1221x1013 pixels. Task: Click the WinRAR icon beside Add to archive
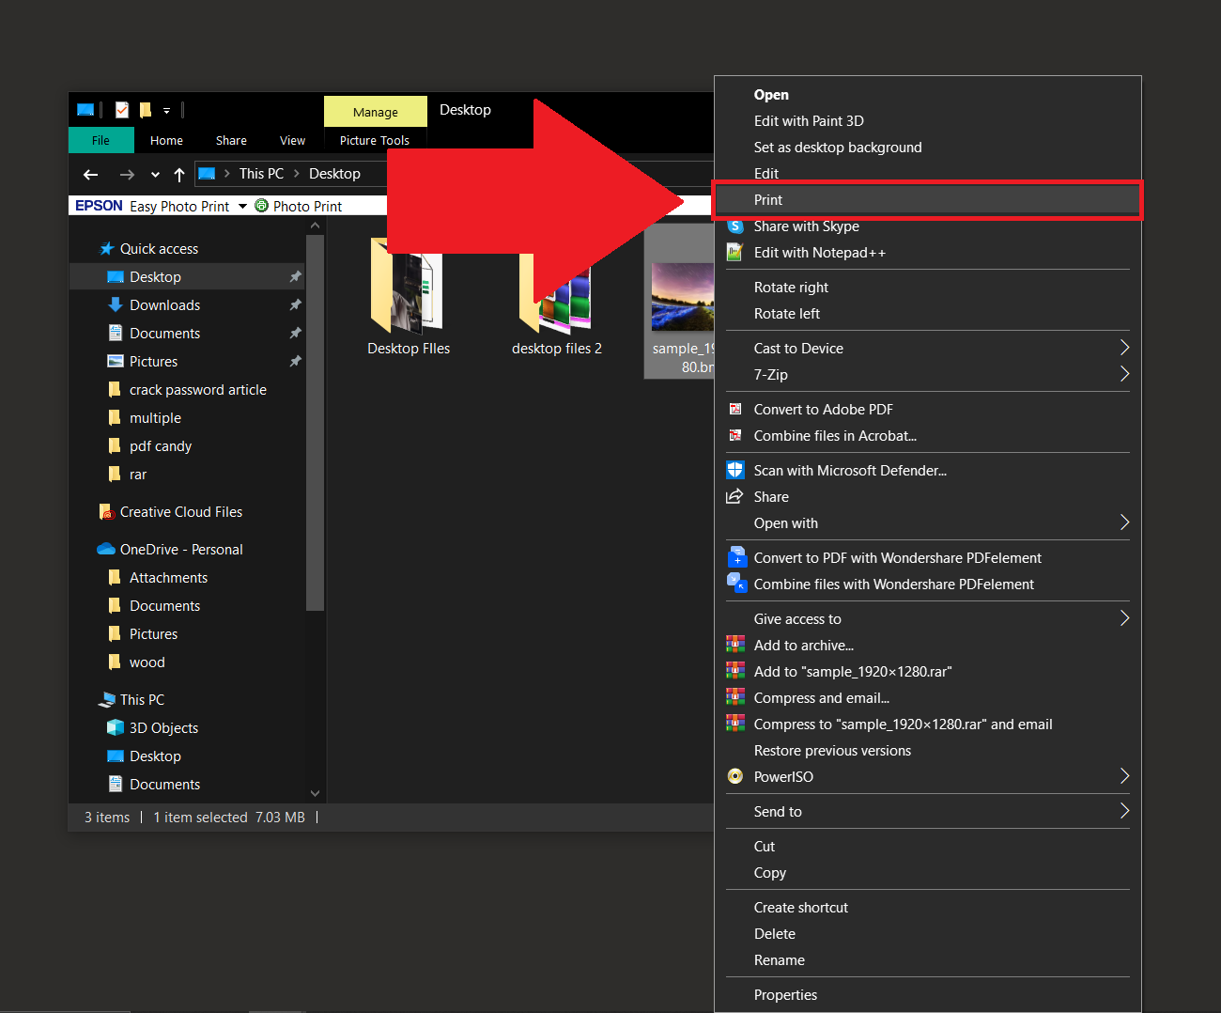pyautogui.click(x=735, y=645)
